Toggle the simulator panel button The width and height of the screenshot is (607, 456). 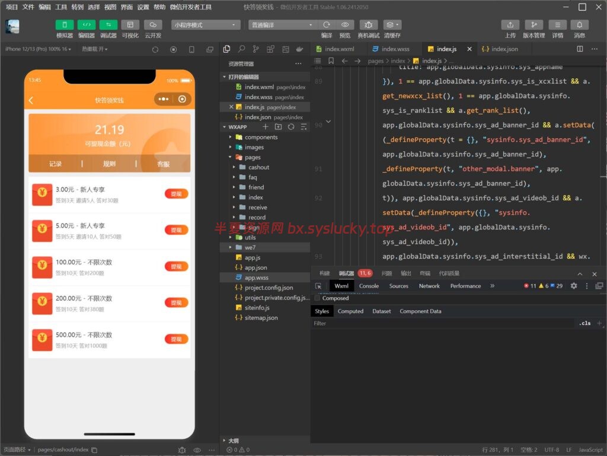[64, 25]
